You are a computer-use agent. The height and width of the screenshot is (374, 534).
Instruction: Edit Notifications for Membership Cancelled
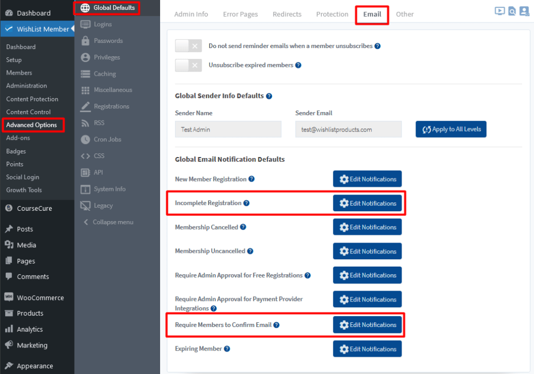(x=367, y=227)
